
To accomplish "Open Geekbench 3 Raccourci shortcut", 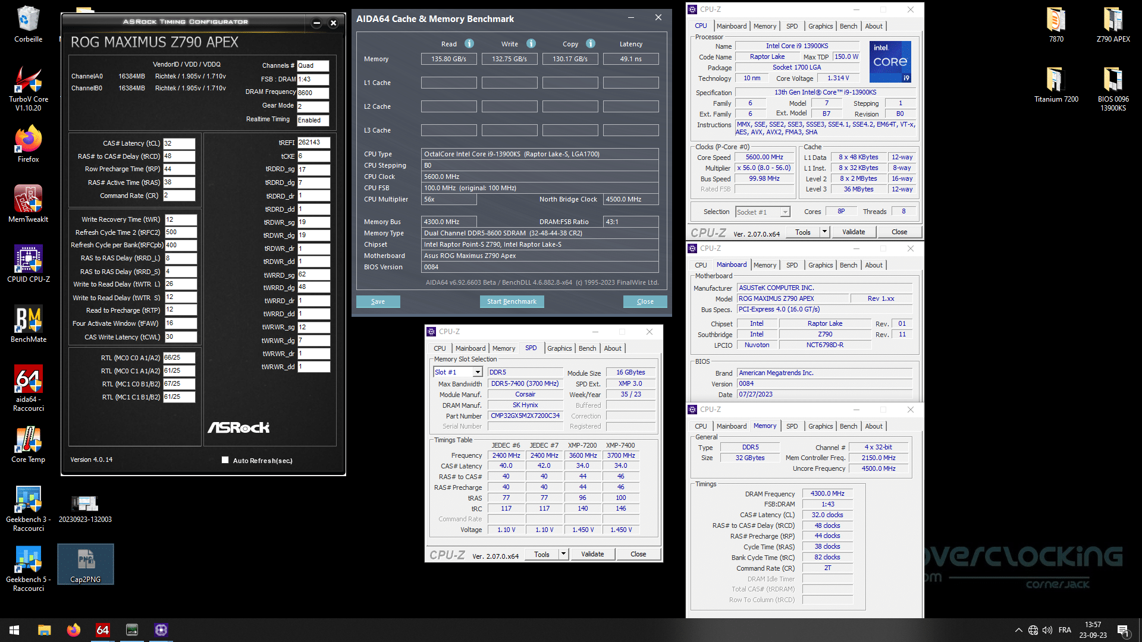I will coord(28,509).
